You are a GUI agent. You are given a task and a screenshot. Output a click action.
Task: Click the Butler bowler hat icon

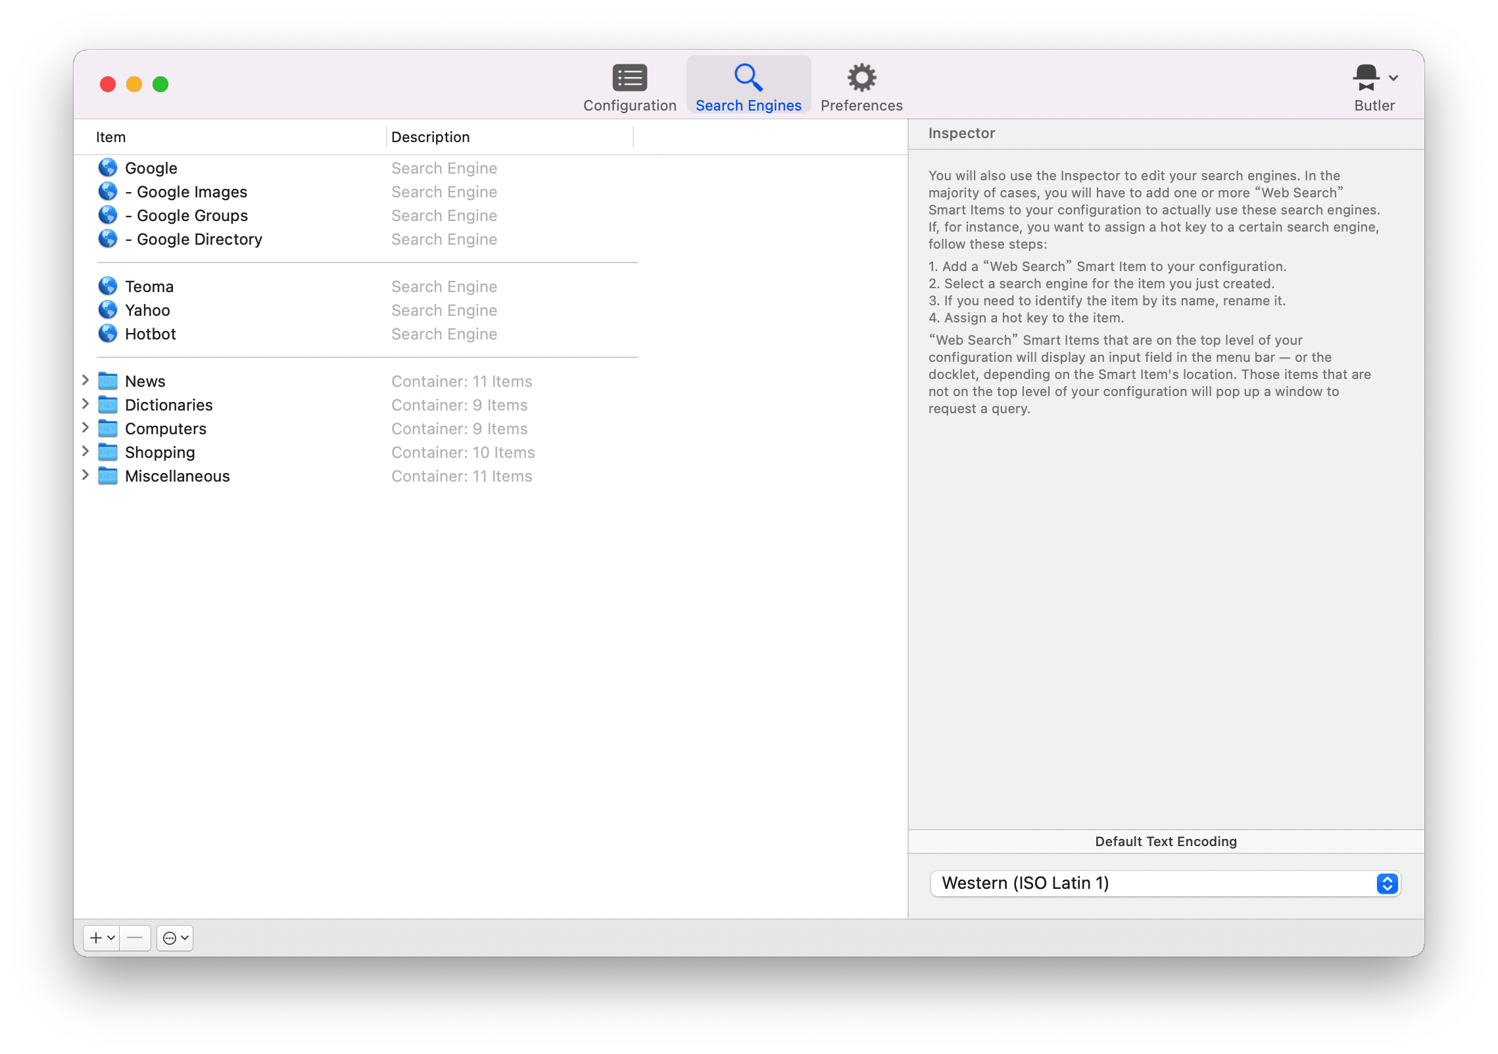coord(1367,76)
